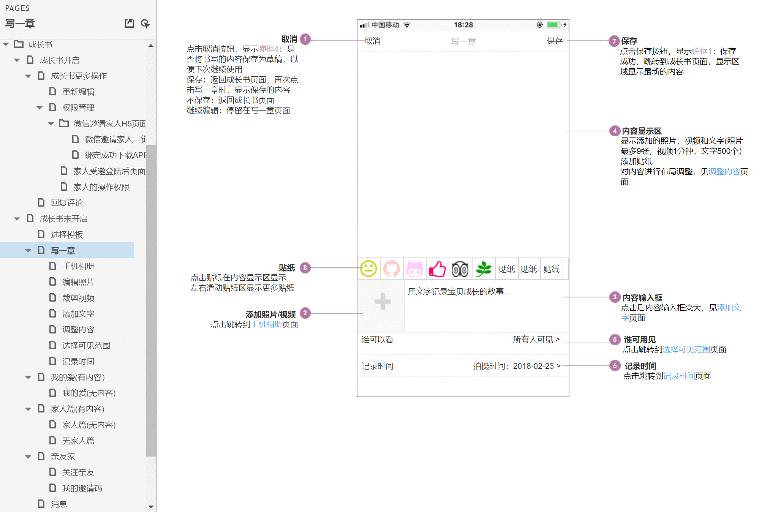Click the page icon next to 裁剪视频
Screen dimensions: 762x512
(53, 298)
